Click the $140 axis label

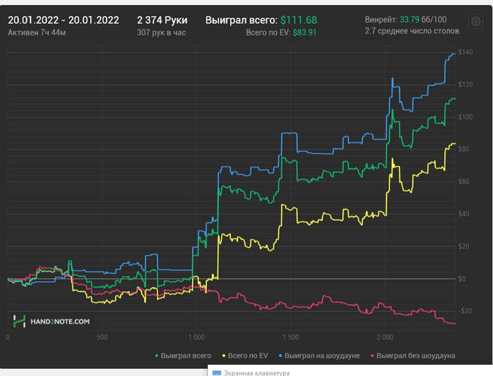(x=466, y=52)
